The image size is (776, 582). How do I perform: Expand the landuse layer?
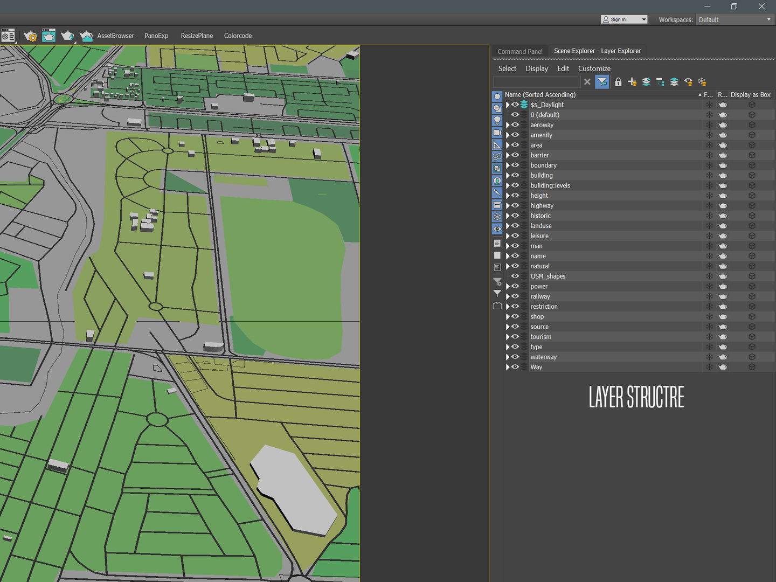508,226
